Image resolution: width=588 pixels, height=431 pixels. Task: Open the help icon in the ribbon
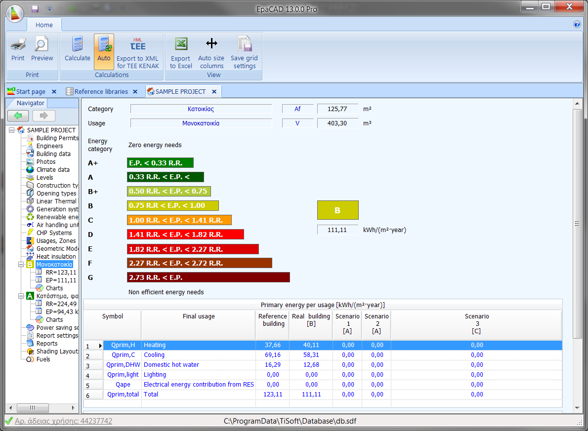coord(577,24)
